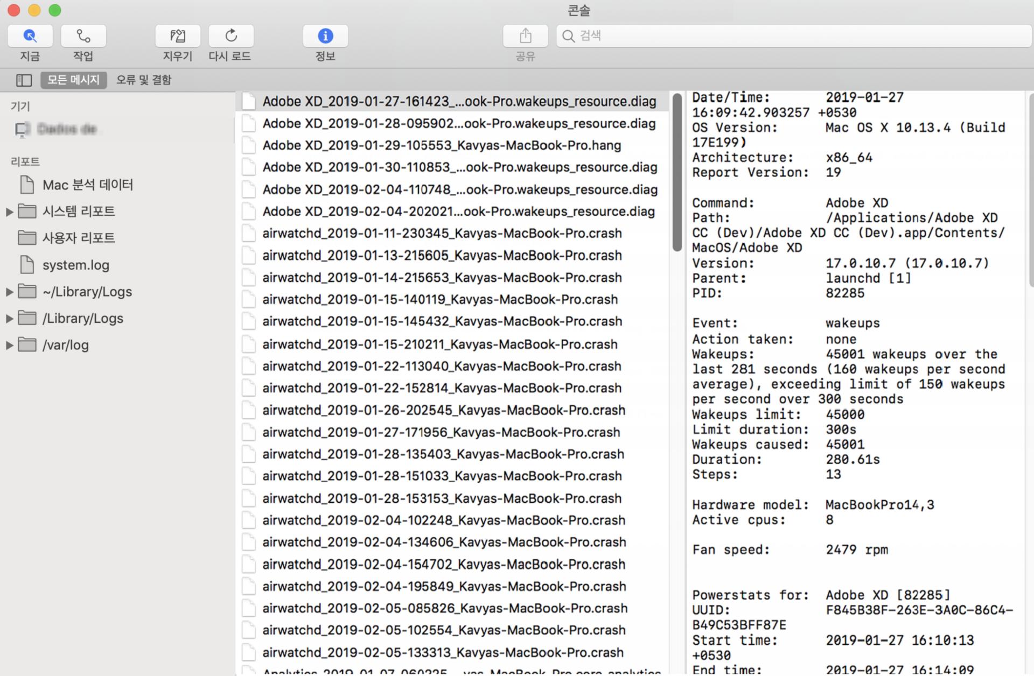Click the Share (공유) toolbar icon

click(x=525, y=36)
